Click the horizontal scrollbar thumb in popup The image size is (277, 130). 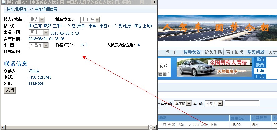point(77,127)
